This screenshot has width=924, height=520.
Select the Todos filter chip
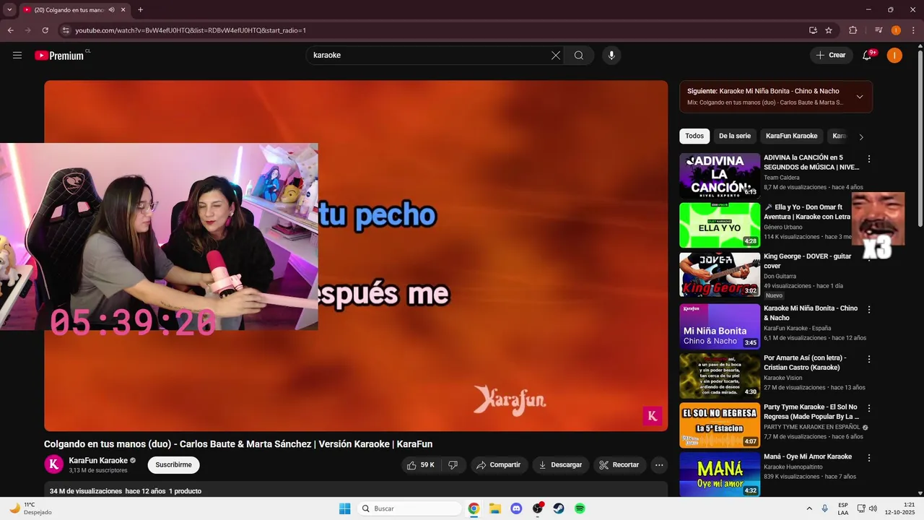pos(694,136)
